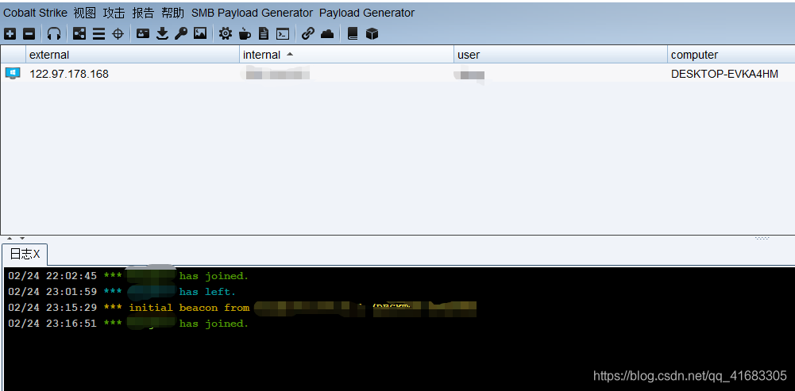
Task: Click the sort arrow in internal column
Action: pyautogui.click(x=290, y=54)
